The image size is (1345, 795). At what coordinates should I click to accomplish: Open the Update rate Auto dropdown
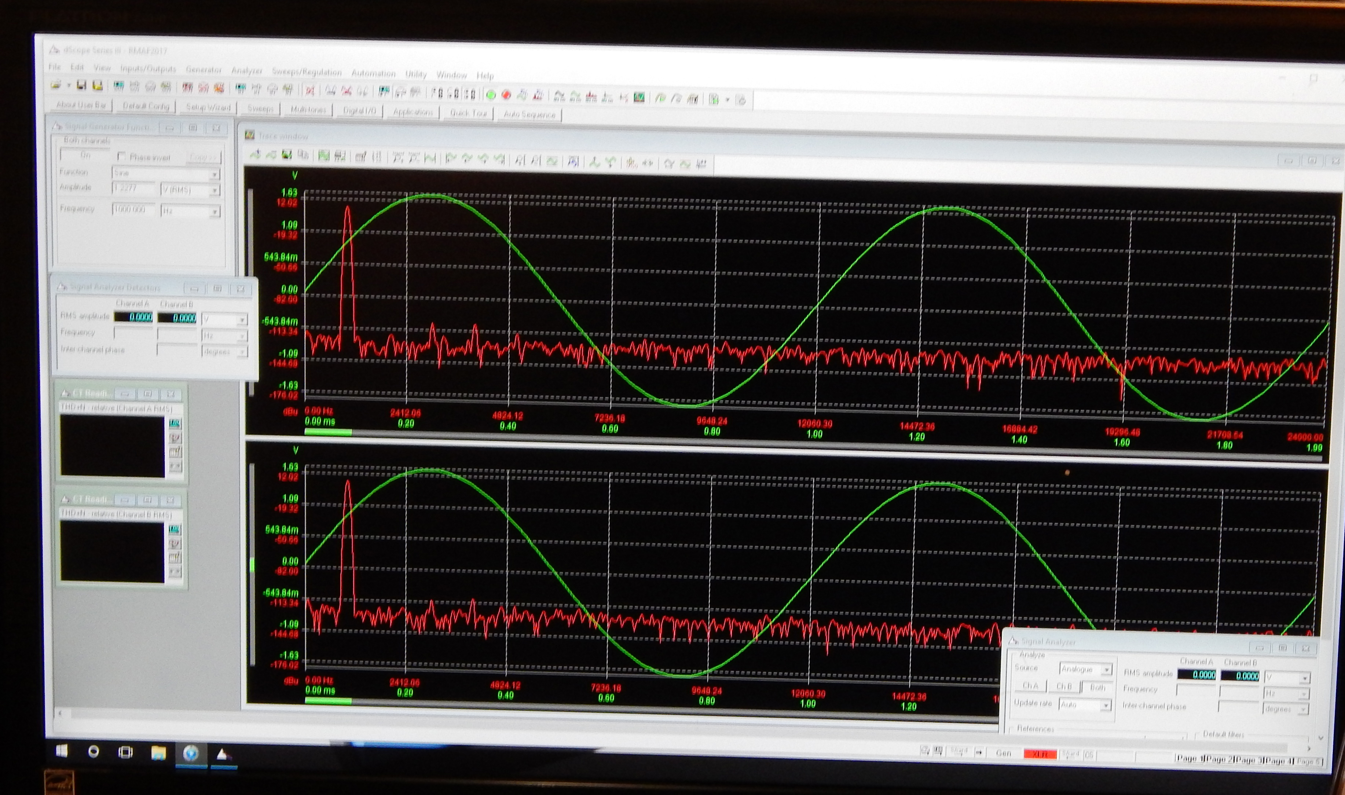click(x=1106, y=706)
